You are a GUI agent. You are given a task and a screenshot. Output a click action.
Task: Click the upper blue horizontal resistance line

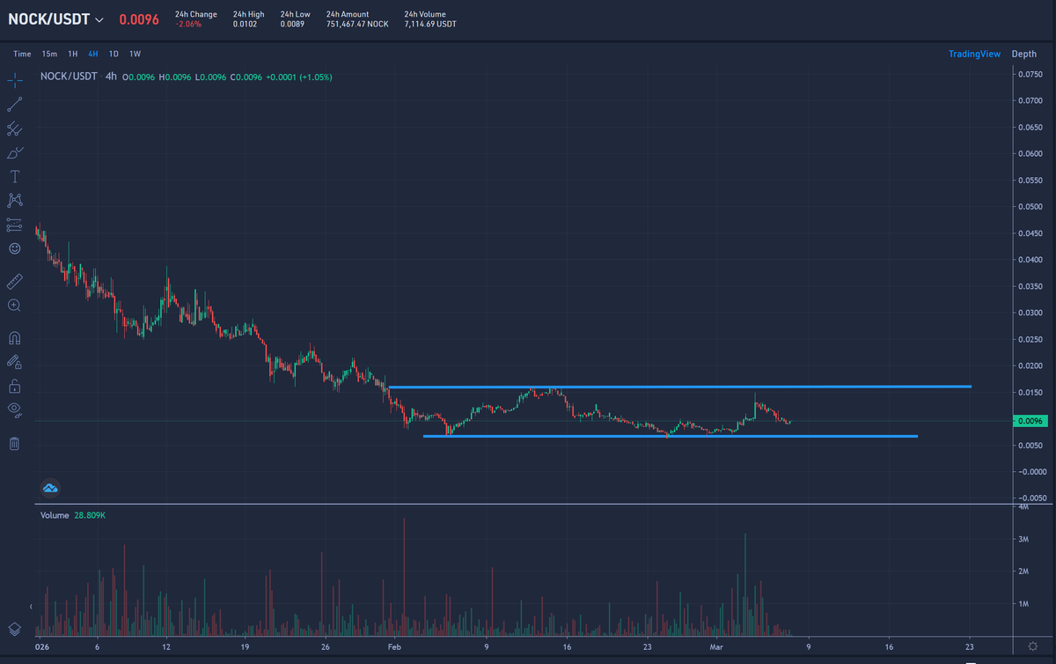[x=679, y=387]
